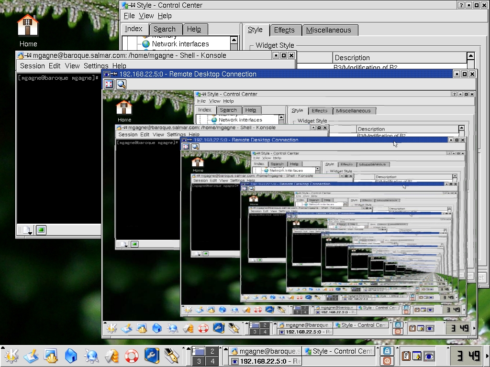Viewport: 490px width, 367px height.
Task: Click the eye icon in the system tray
Action: pyautogui.click(x=429, y=356)
